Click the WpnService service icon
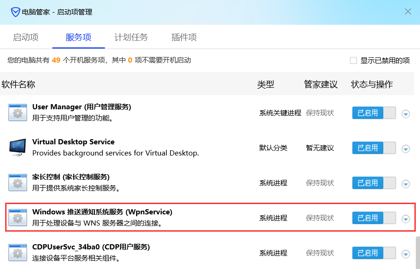 [18, 218]
